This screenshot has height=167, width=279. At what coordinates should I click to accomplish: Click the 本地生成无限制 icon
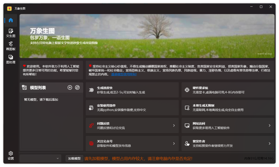pos(187,108)
